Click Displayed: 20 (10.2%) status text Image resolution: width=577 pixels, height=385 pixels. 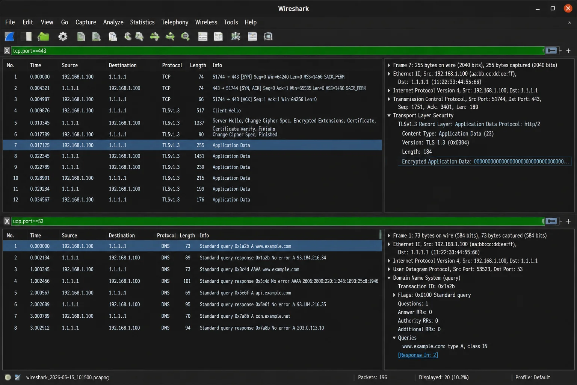pos(444,377)
